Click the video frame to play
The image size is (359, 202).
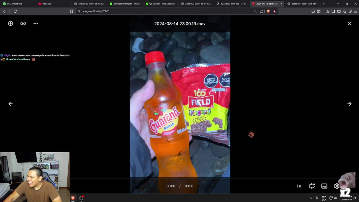click(x=180, y=104)
